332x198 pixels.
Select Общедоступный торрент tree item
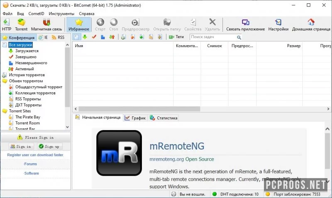[x=39, y=87]
